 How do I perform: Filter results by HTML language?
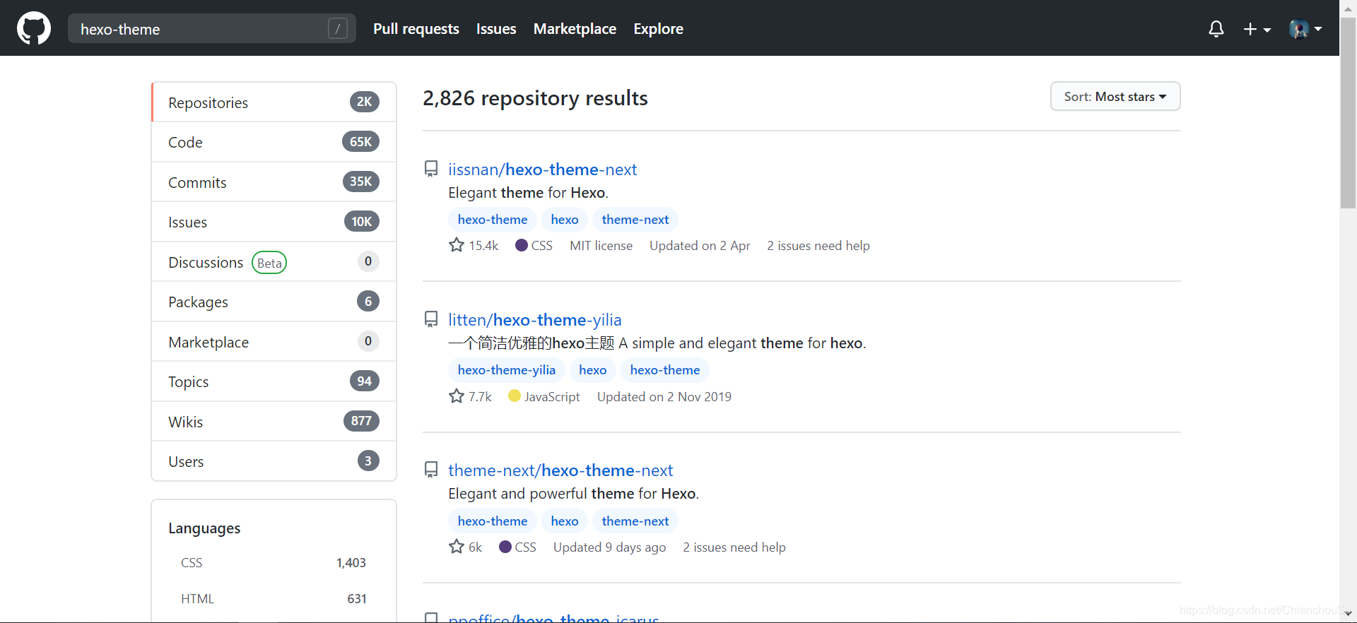pos(274,598)
